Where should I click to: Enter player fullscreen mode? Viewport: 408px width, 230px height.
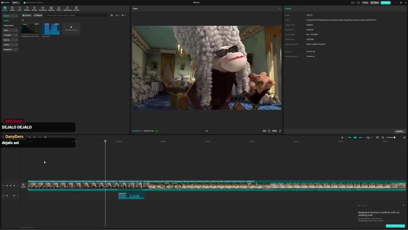click(x=280, y=131)
